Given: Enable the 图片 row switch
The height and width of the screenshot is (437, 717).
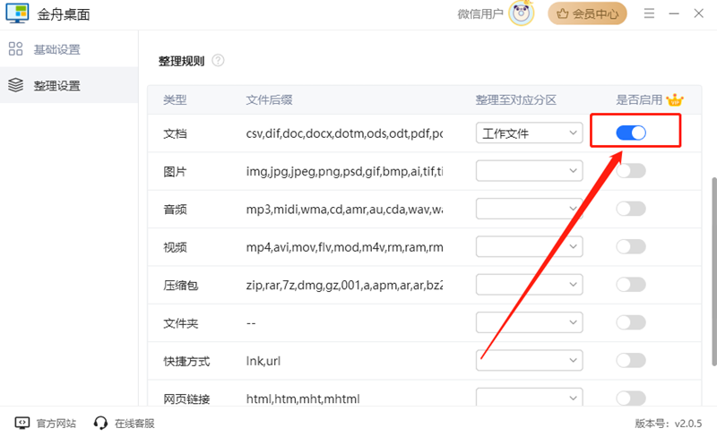Looking at the screenshot, I should [x=631, y=171].
